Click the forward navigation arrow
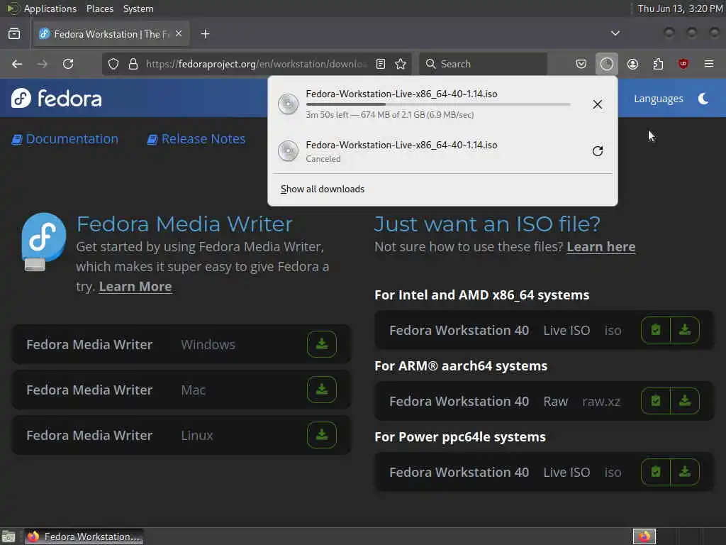 [x=42, y=64]
